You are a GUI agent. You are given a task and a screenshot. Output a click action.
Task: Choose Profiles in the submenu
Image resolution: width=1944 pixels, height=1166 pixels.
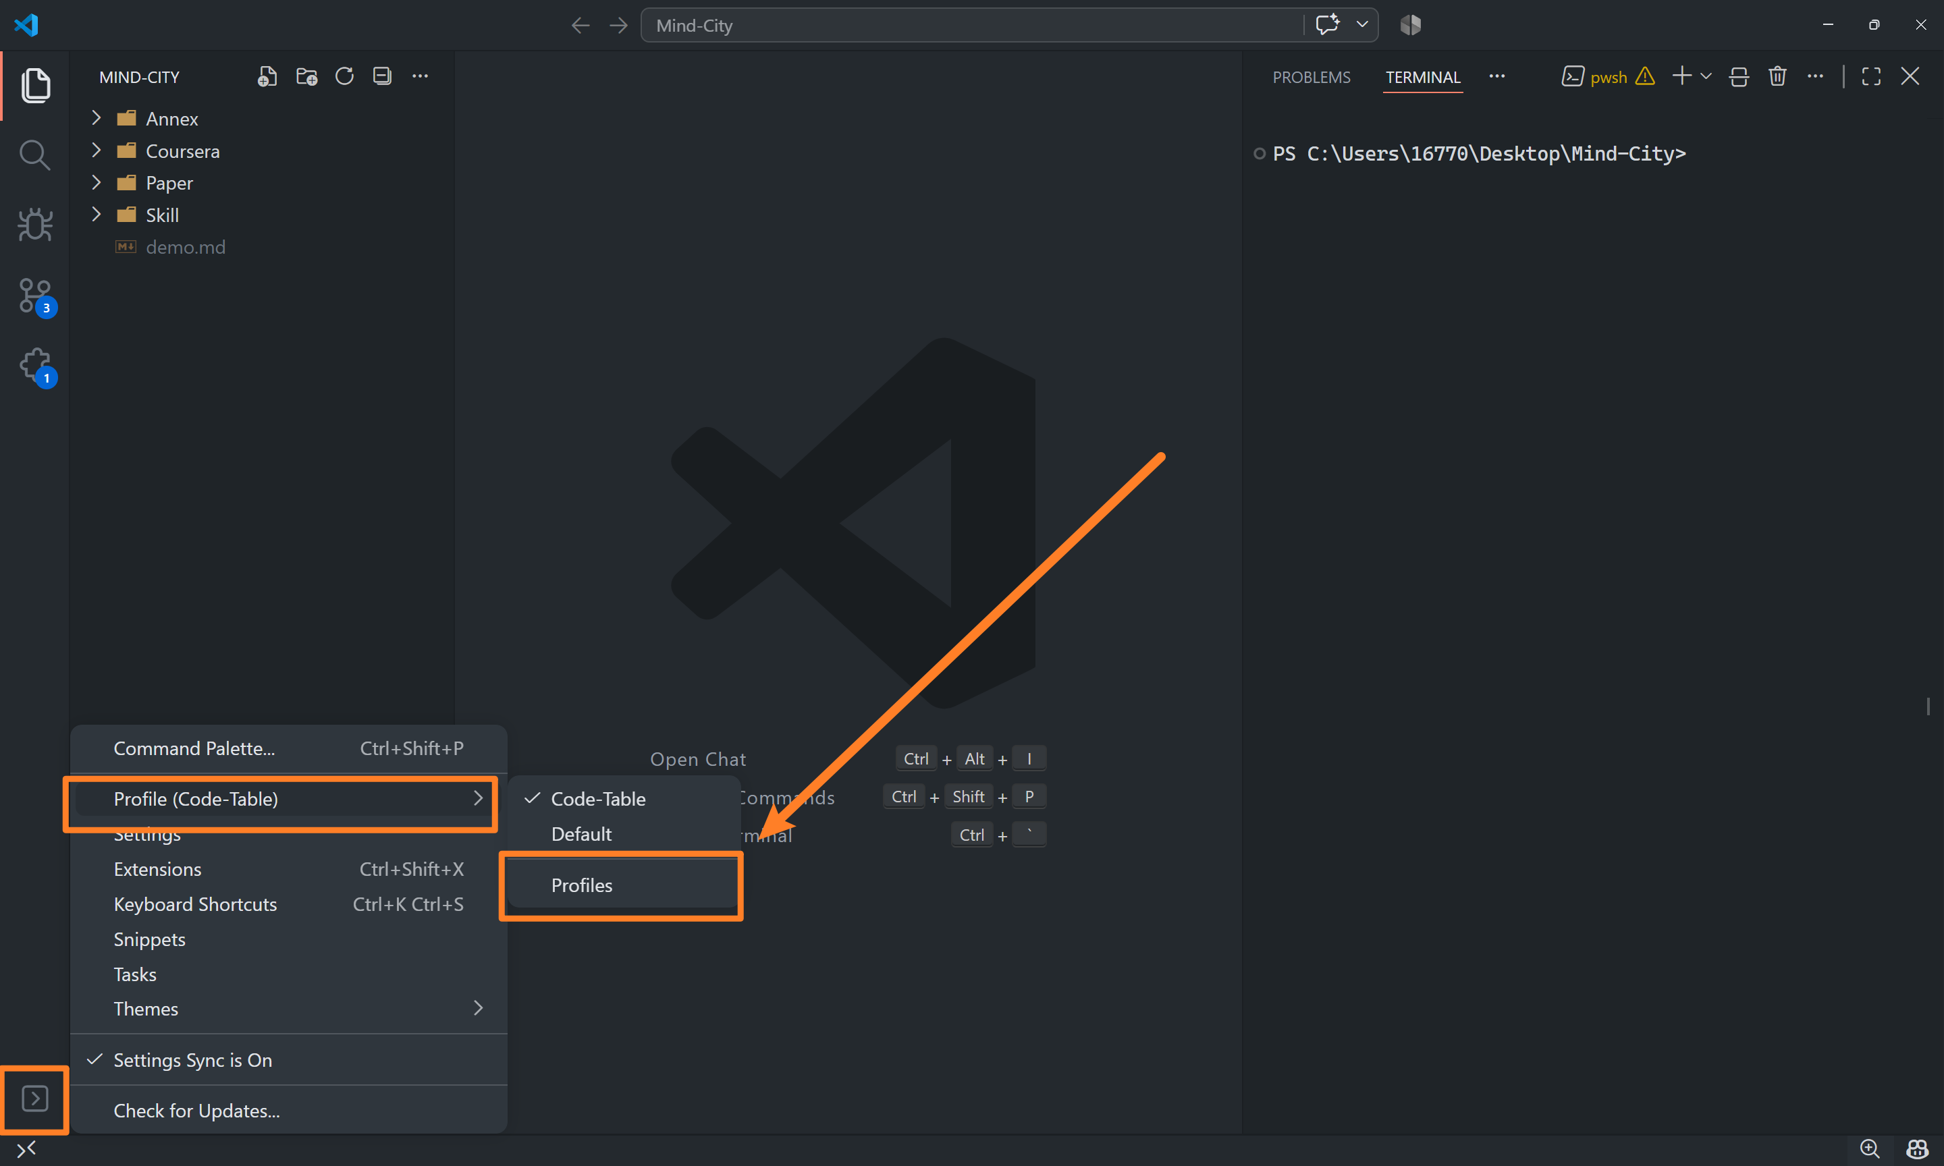(x=624, y=885)
